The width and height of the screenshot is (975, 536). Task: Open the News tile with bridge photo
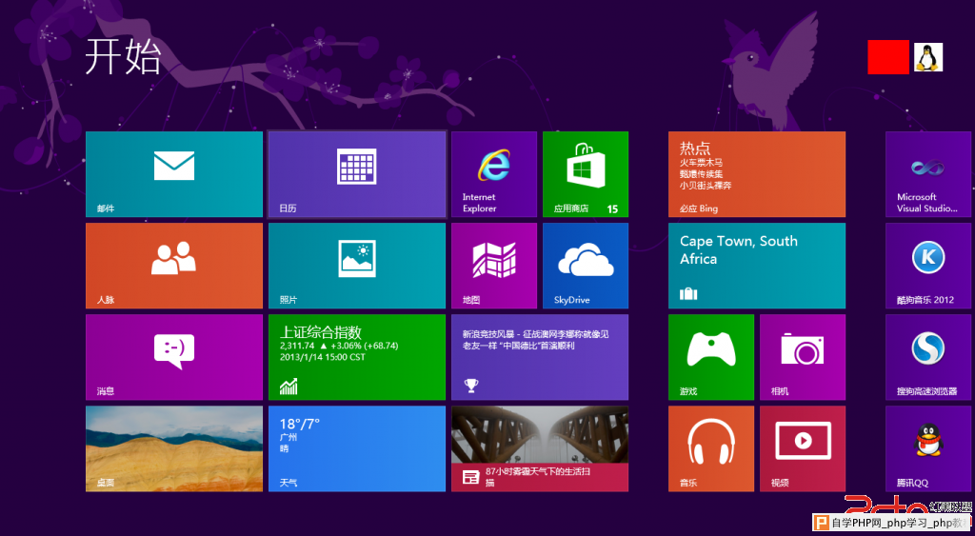coord(540,448)
